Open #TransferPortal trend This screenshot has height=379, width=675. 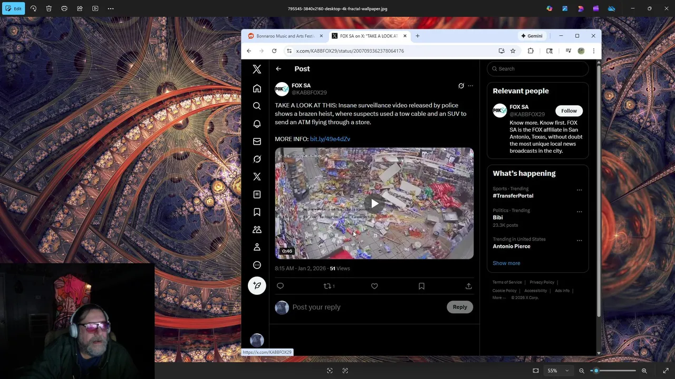point(513,196)
